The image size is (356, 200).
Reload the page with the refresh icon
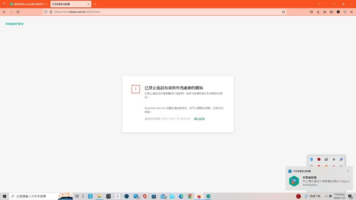tap(18, 12)
